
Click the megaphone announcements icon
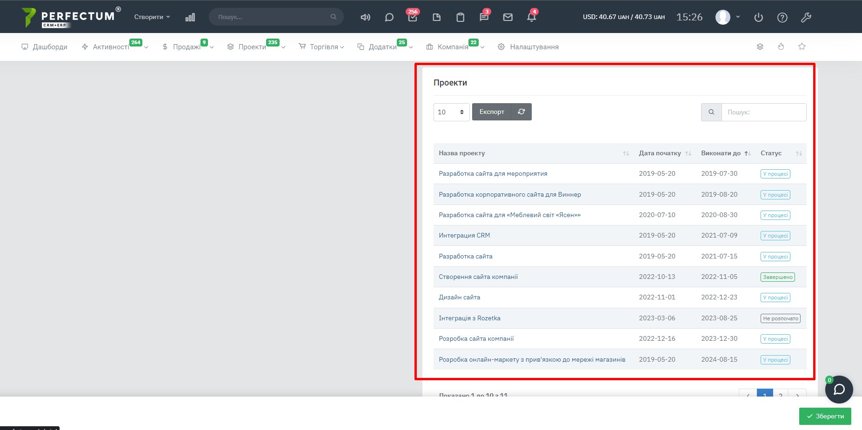[365, 17]
